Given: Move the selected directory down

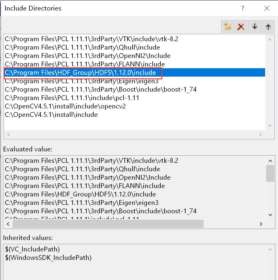Looking at the screenshot, I should click(254, 26).
